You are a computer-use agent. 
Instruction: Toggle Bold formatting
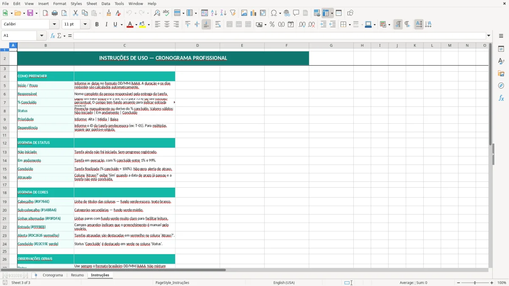point(97,25)
